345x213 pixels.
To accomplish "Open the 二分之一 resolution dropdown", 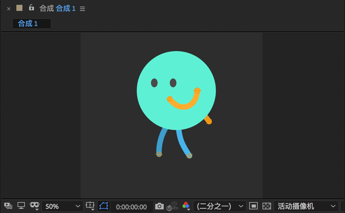I will (220, 206).
